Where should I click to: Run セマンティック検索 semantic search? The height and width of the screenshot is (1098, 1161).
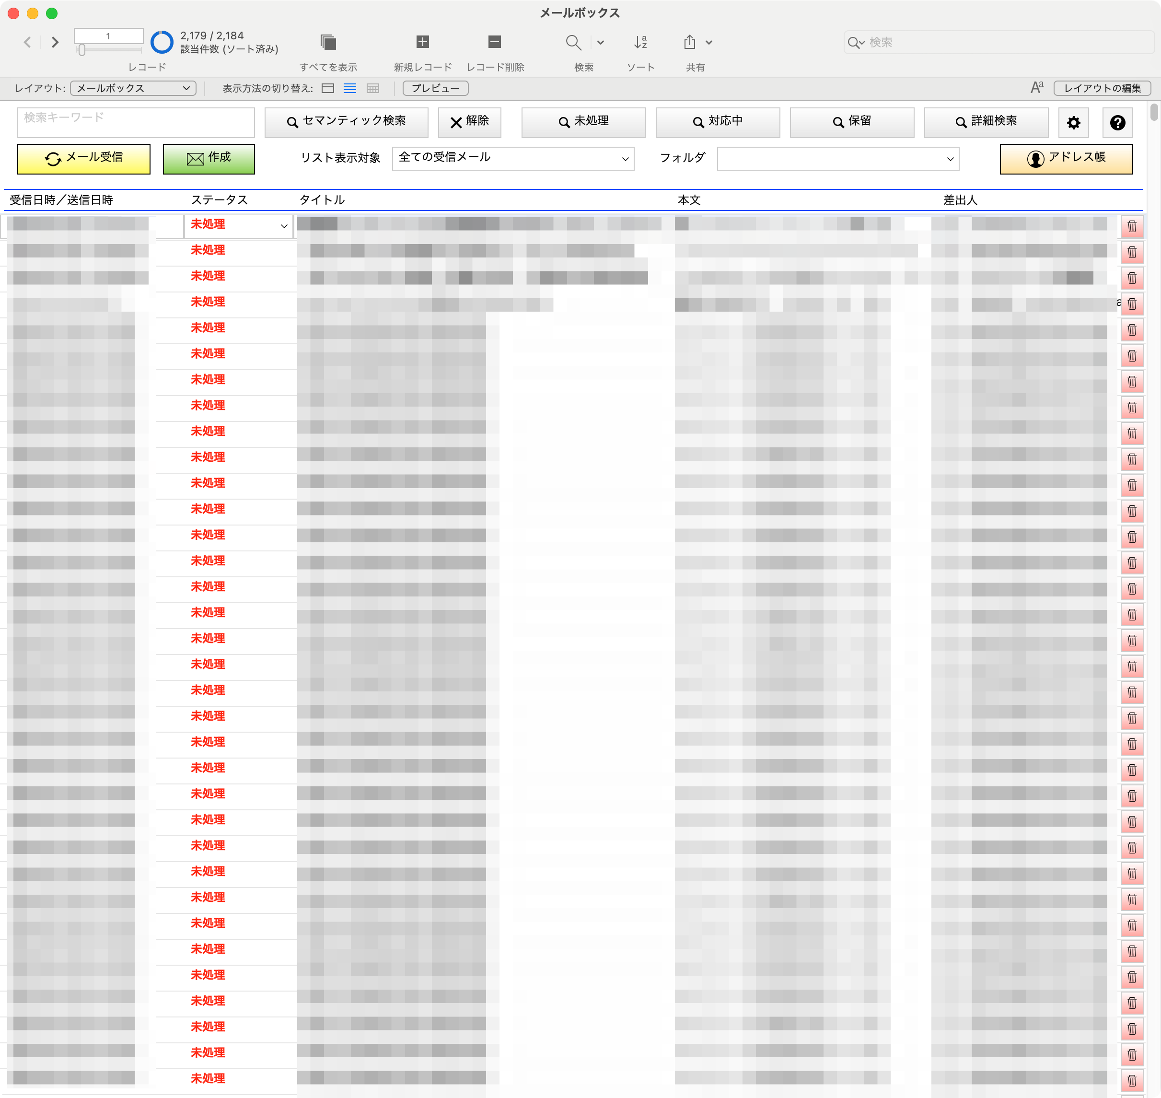point(347,122)
